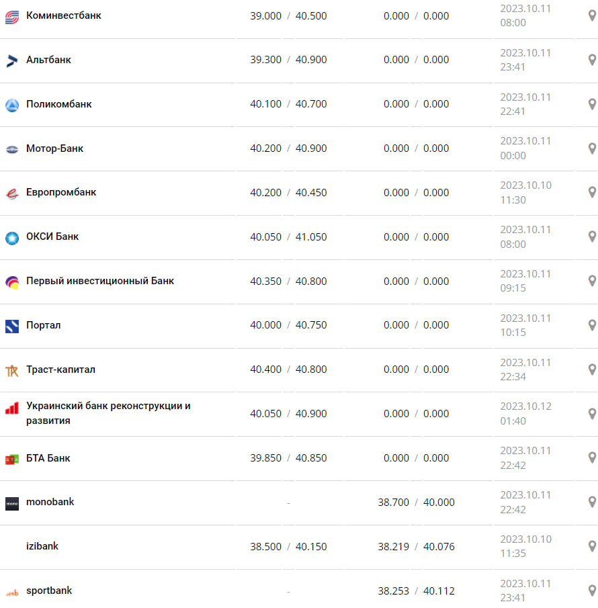
Task: Open map pin for izibank row
Action: [592, 546]
